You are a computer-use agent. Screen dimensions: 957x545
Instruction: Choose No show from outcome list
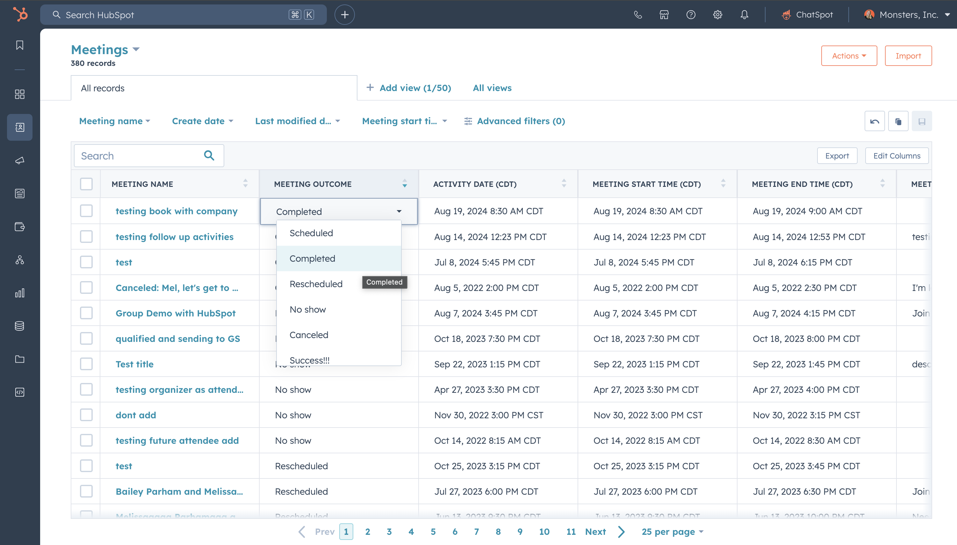pos(307,309)
